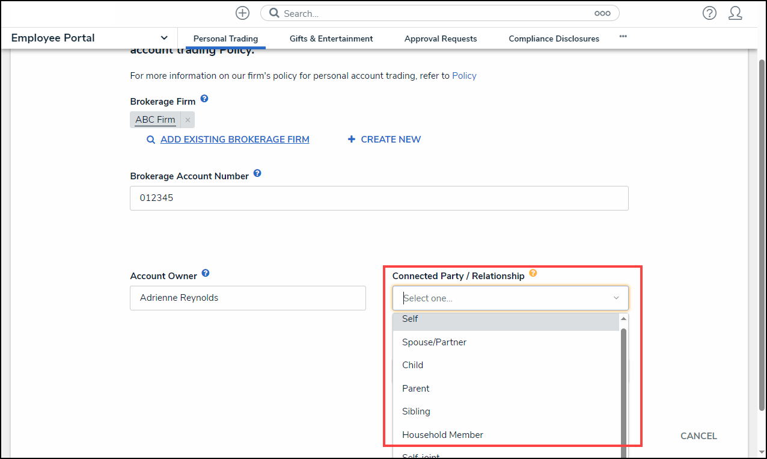Click the plus create-new icon in header

coord(242,13)
